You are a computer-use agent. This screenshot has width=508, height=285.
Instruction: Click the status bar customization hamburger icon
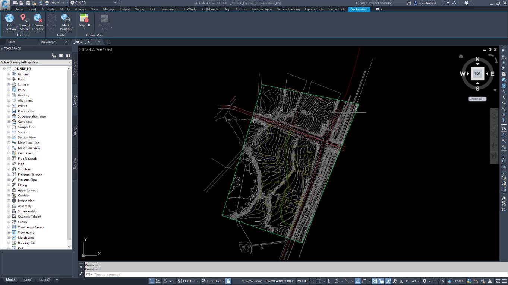click(x=504, y=281)
